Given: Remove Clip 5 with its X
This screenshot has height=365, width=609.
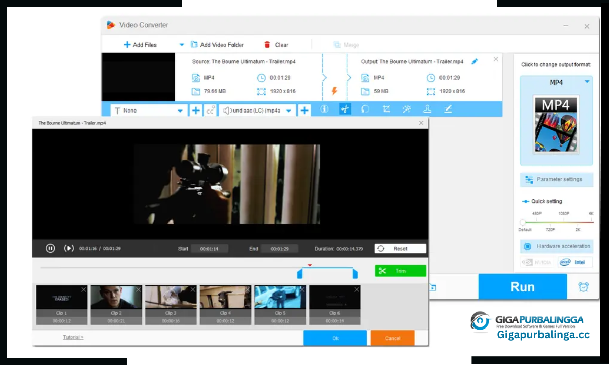Looking at the screenshot, I should [x=302, y=289].
